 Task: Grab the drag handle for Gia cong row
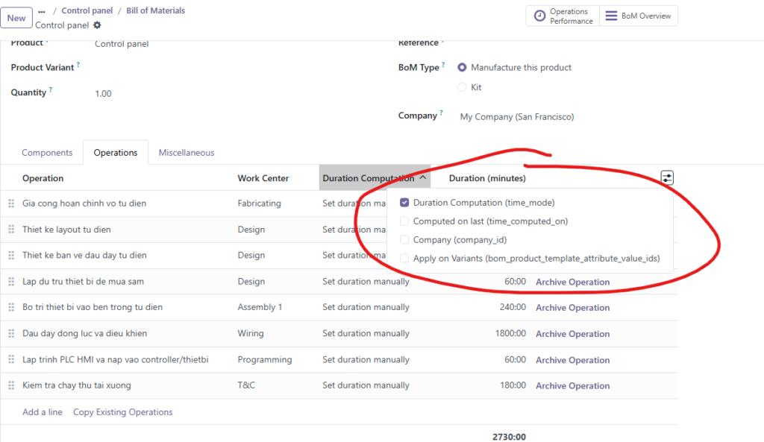[x=11, y=203]
